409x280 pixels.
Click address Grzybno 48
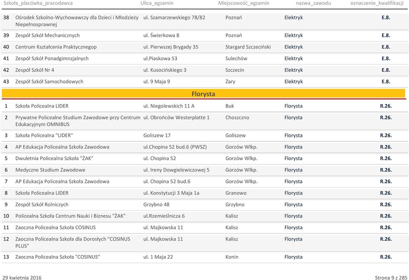tap(156, 204)
